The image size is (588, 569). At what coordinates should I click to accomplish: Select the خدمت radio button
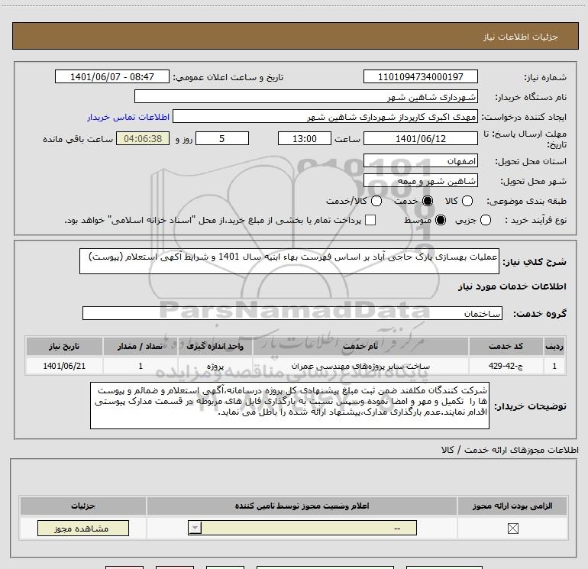click(x=428, y=201)
